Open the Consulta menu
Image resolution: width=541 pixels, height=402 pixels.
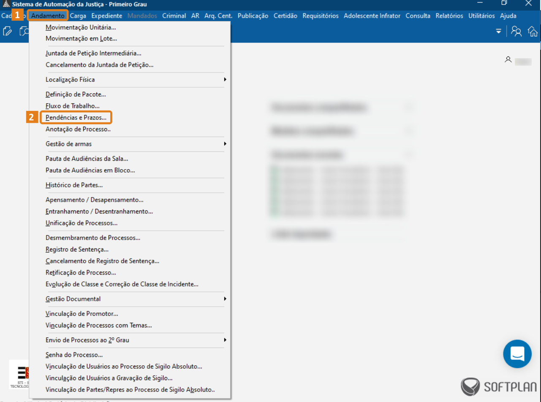click(418, 16)
